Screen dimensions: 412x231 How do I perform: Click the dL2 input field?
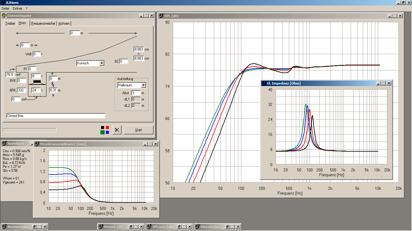point(136,106)
